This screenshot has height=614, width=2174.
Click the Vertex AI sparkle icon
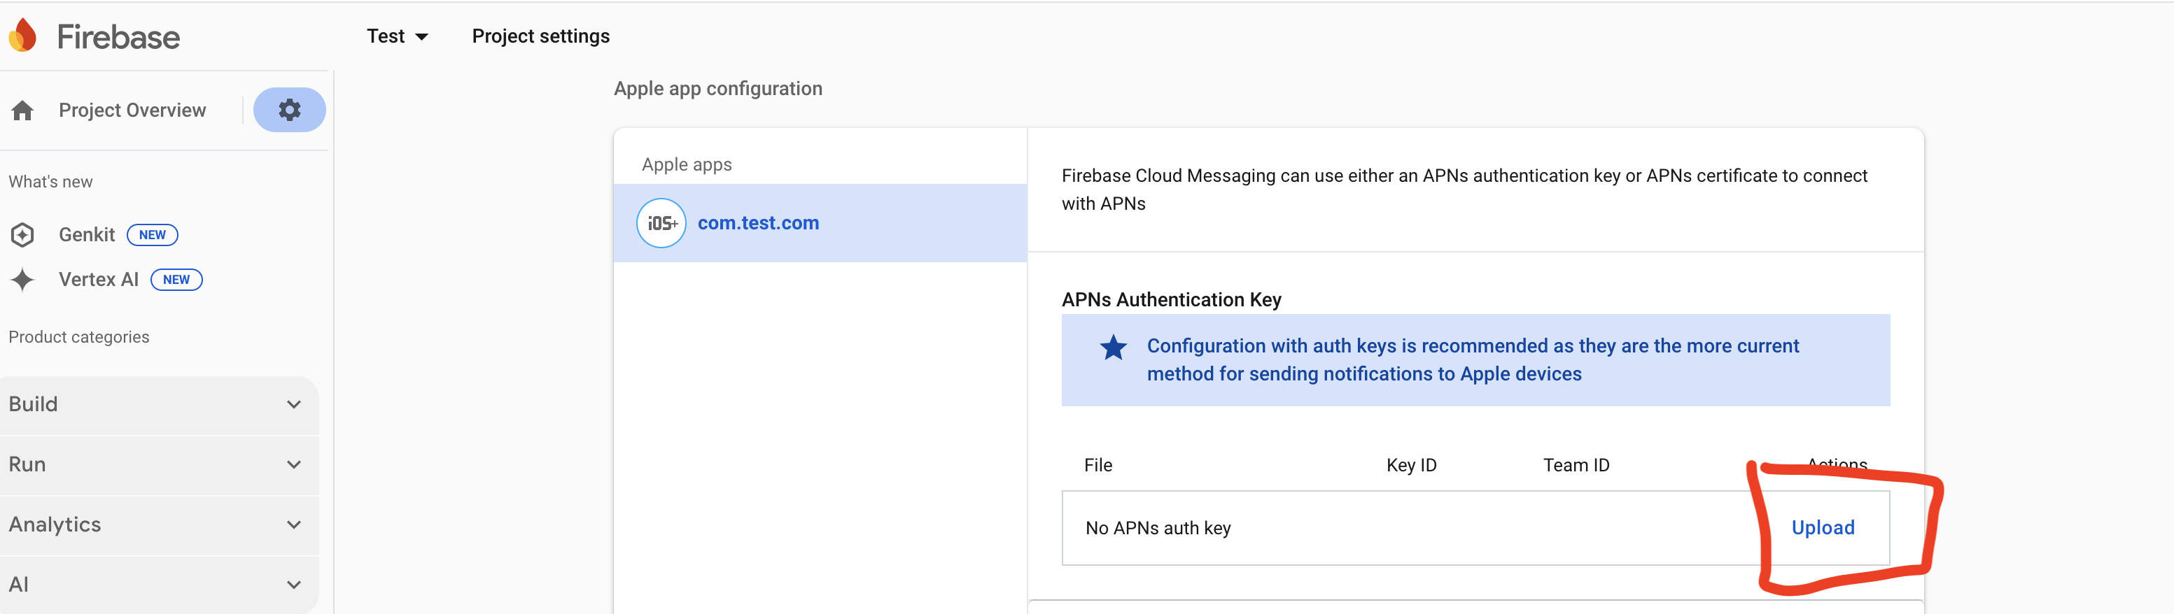click(23, 279)
